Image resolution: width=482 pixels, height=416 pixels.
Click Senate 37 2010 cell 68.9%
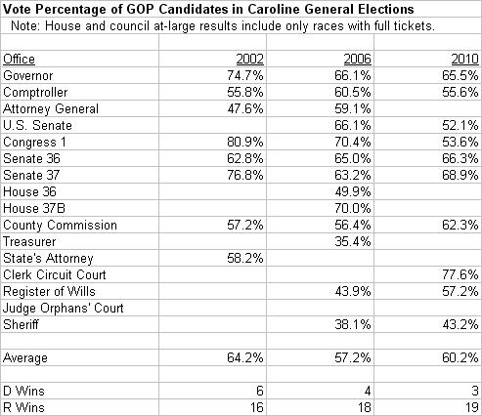pyautogui.click(x=427, y=175)
